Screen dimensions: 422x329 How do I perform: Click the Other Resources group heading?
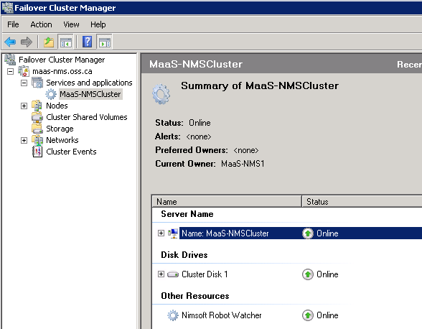tap(195, 296)
